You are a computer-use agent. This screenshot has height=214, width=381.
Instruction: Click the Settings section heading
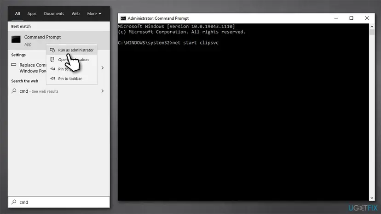click(x=18, y=55)
